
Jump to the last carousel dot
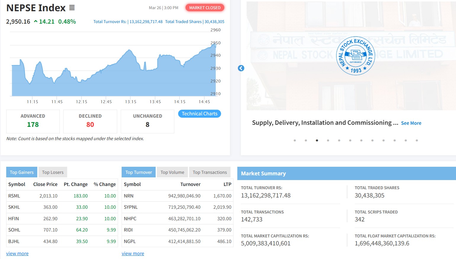[x=417, y=140]
